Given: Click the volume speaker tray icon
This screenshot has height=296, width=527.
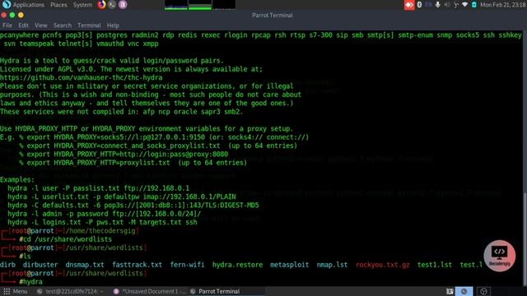Looking at the screenshot, I should (x=446, y=5).
